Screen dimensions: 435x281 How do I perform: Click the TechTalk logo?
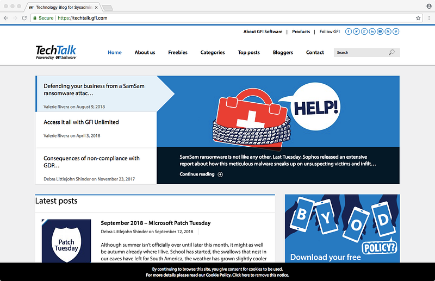coord(56,52)
